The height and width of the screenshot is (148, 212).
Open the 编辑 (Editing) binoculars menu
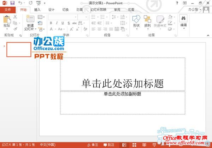click(183, 22)
